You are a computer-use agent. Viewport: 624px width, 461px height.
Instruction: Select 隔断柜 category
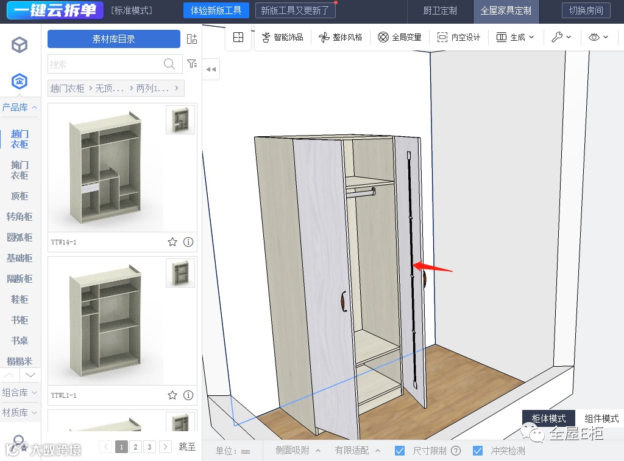coord(19,279)
